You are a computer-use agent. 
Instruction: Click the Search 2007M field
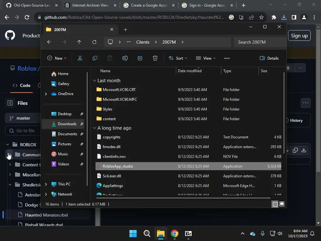(x=260, y=42)
